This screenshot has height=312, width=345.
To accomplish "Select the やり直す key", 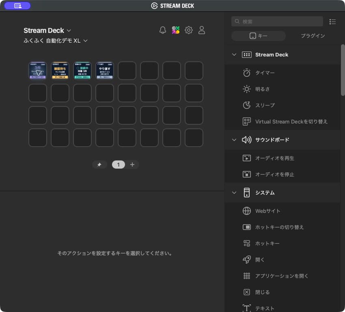I will [105, 71].
